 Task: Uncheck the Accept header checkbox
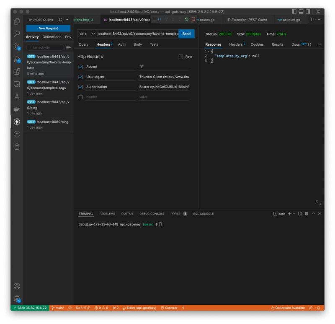click(80, 67)
